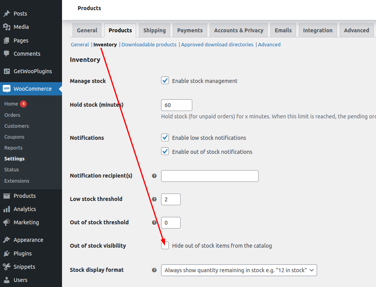Click the Hold stock minutes field
376x287 pixels.
tap(176, 105)
